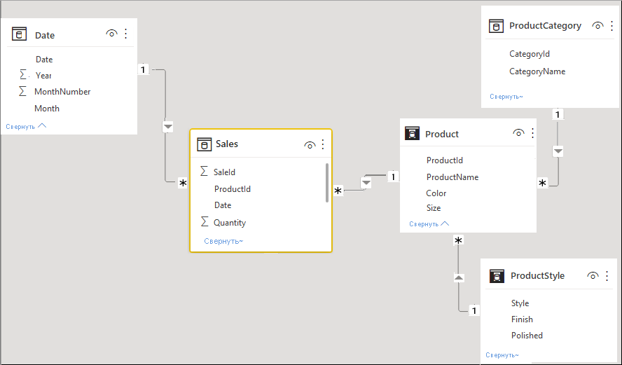Select the SaleId field in Sales

point(225,172)
